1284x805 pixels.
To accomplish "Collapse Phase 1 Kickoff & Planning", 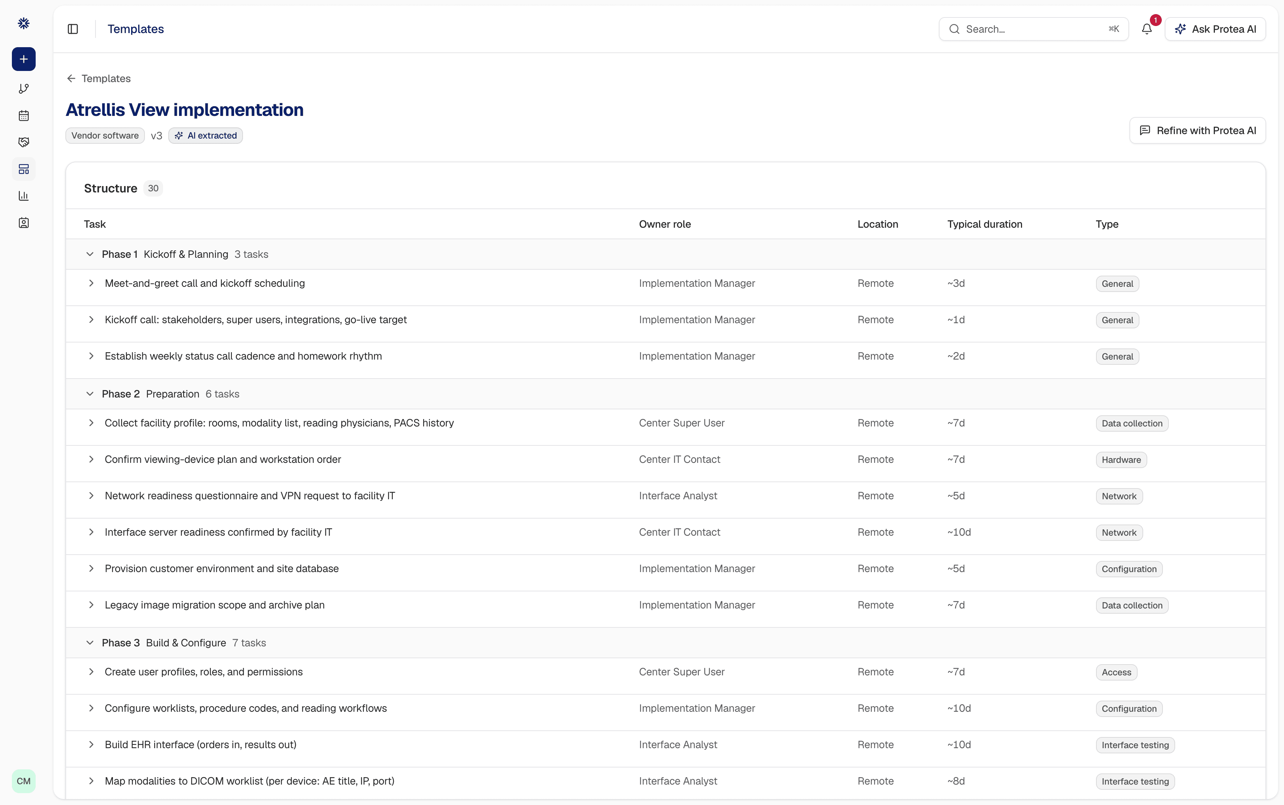I will click(90, 254).
